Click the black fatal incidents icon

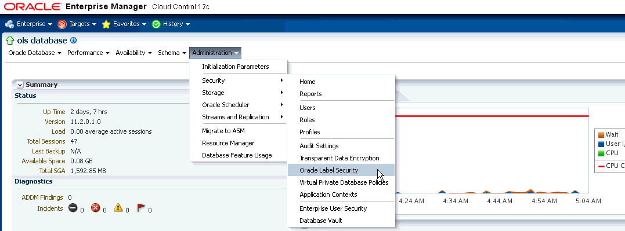click(73, 207)
